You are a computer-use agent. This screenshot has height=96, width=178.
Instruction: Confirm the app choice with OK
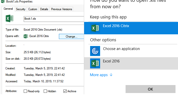tap(151, 89)
